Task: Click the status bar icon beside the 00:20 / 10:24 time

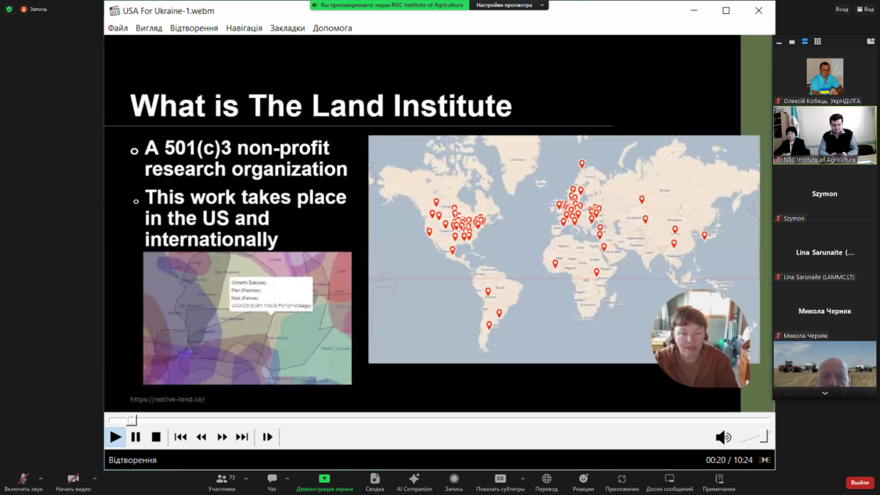Action: click(764, 460)
